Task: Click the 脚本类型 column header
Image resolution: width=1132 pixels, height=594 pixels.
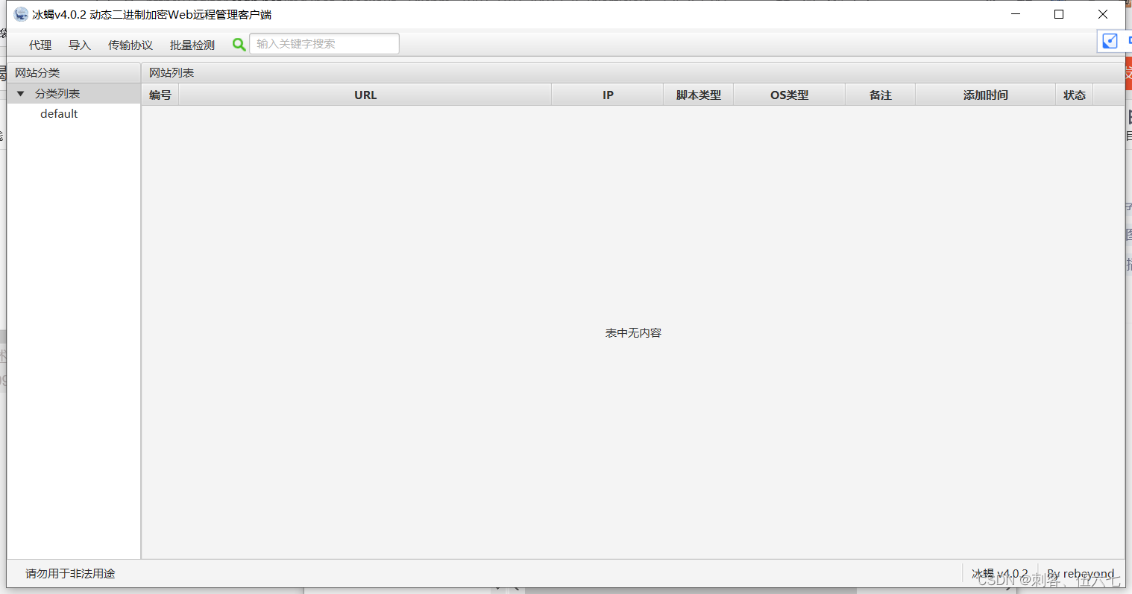Action: point(698,95)
